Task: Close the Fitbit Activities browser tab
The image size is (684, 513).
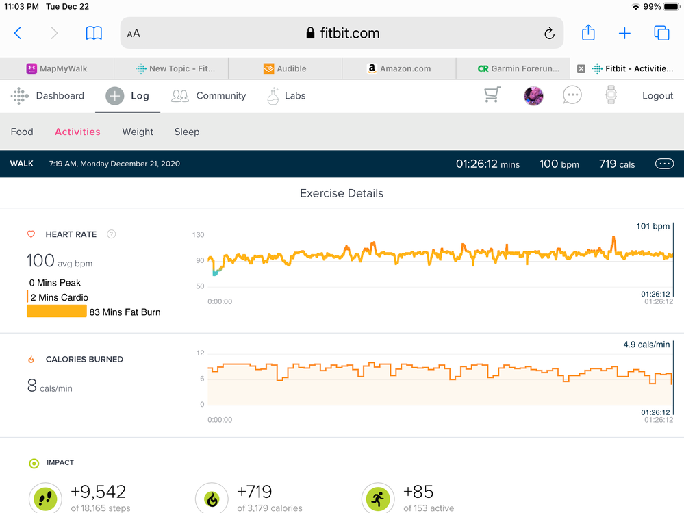Action: coord(581,68)
